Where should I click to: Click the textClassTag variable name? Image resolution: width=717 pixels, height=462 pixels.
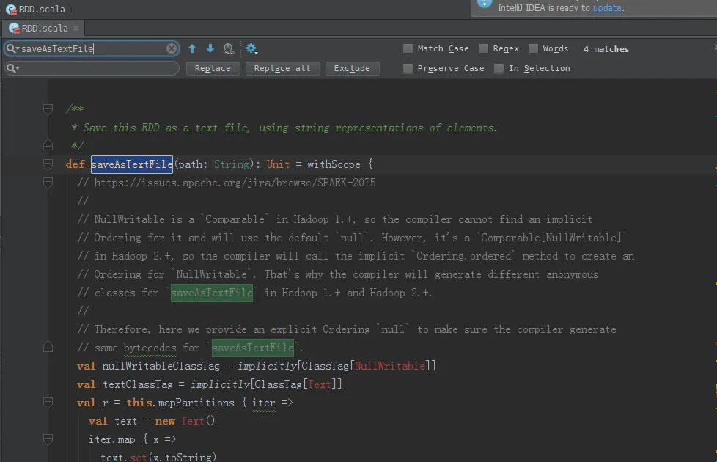[x=138, y=384]
